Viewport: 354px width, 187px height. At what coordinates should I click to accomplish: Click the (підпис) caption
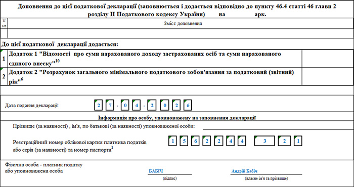[169, 178]
